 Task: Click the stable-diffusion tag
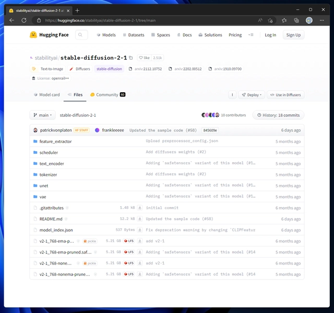109,69
